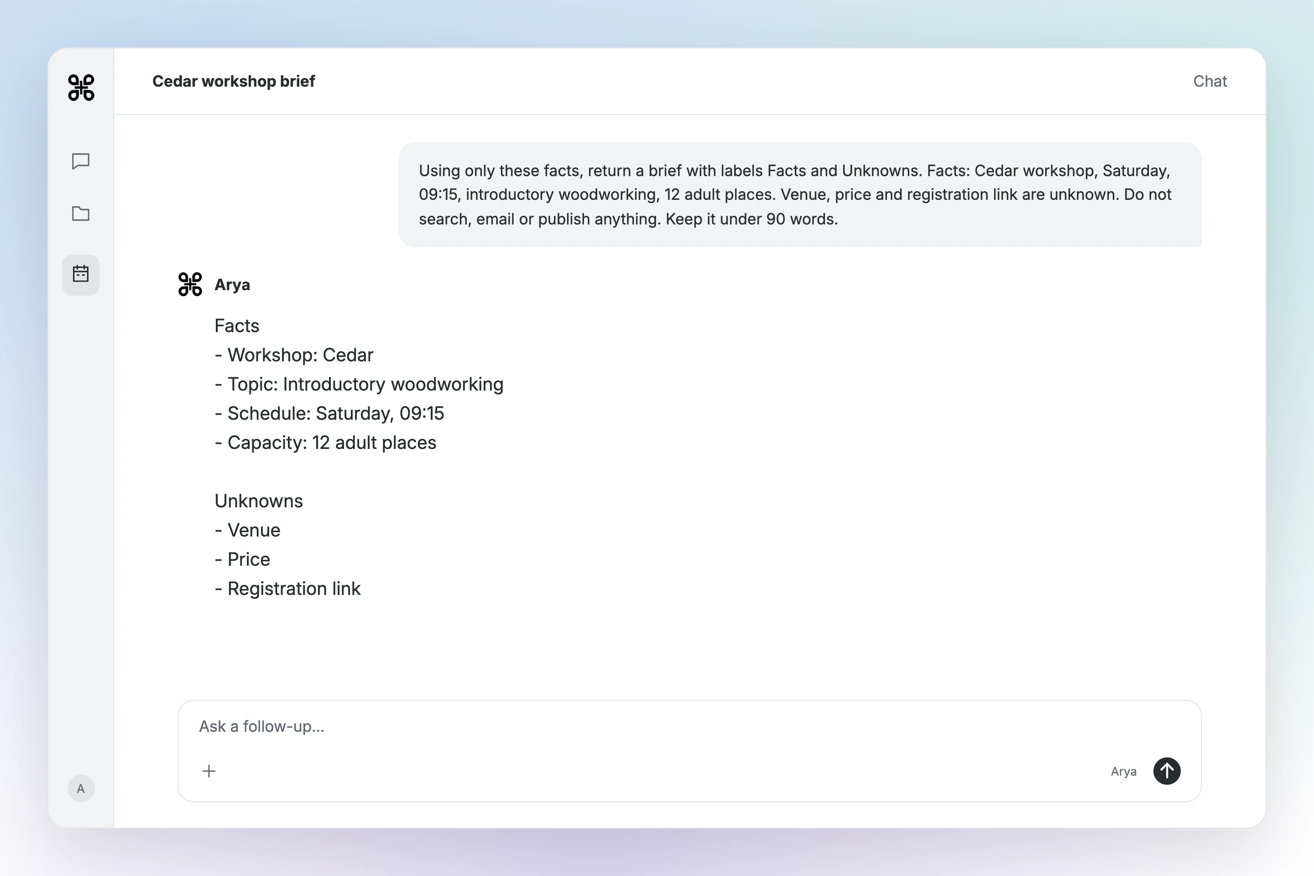The image size is (1314, 876).
Task: Click the Chat label in the header
Action: (1210, 82)
